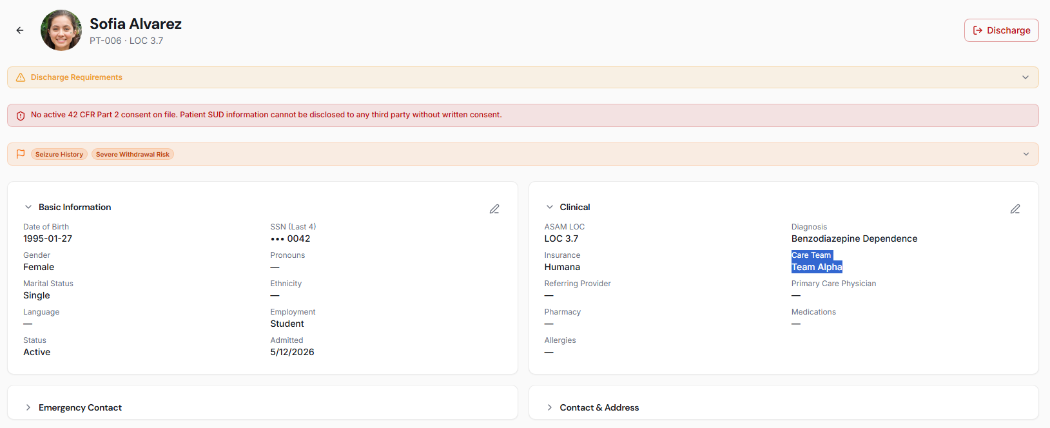1050x428 pixels.
Task: Collapse the Basic Information section
Action: click(x=28, y=207)
